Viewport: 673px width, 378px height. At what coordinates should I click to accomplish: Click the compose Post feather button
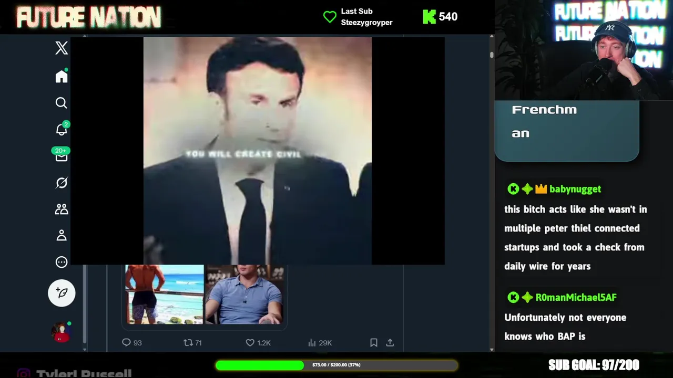[x=62, y=293]
